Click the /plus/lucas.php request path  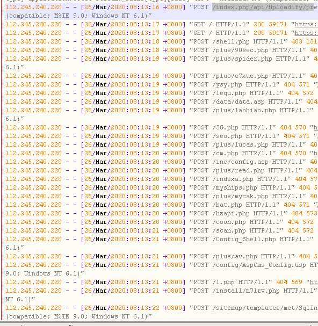pyautogui.click(x=240, y=144)
